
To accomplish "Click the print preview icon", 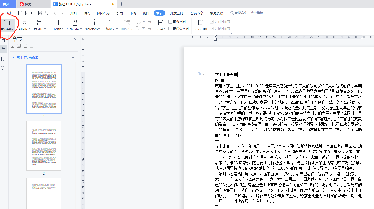I will 40,13.
